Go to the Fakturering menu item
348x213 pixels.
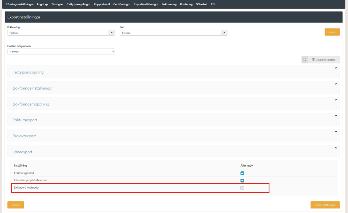pyautogui.click(x=169, y=4)
